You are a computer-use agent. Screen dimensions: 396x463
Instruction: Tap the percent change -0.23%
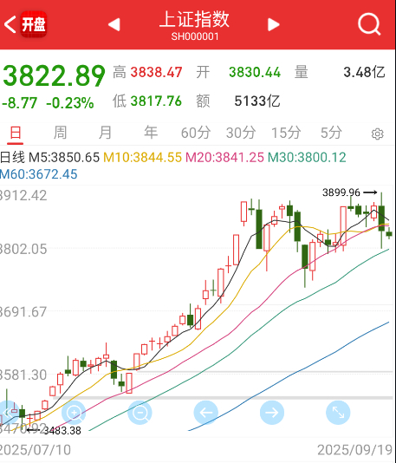pyautogui.click(x=70, y=103)
